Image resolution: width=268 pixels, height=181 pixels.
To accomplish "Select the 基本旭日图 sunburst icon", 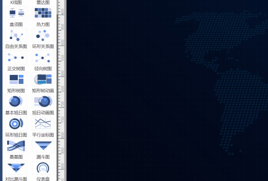I will [16, 102].
